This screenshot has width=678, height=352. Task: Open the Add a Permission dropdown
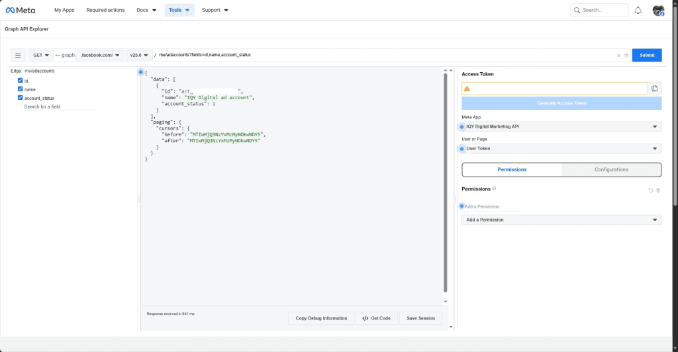(x=561, y=220)
